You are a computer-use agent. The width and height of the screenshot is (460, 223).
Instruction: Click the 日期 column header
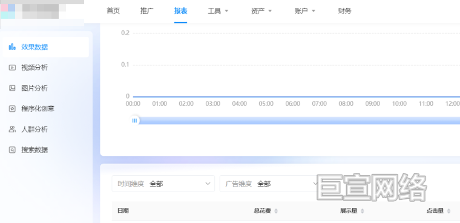click(x=123, y=211)
